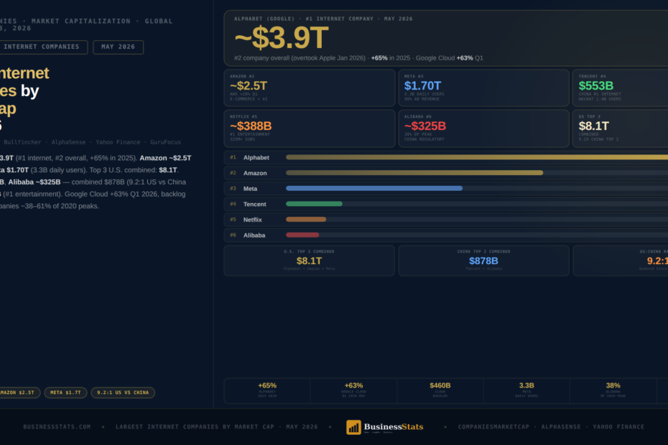
Task: Click the Amazon row label in chart
Action: [255, 173]
